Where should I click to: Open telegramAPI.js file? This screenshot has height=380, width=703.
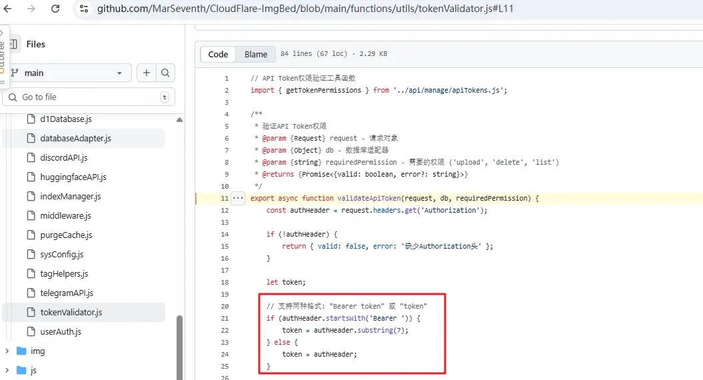[67, 293]
